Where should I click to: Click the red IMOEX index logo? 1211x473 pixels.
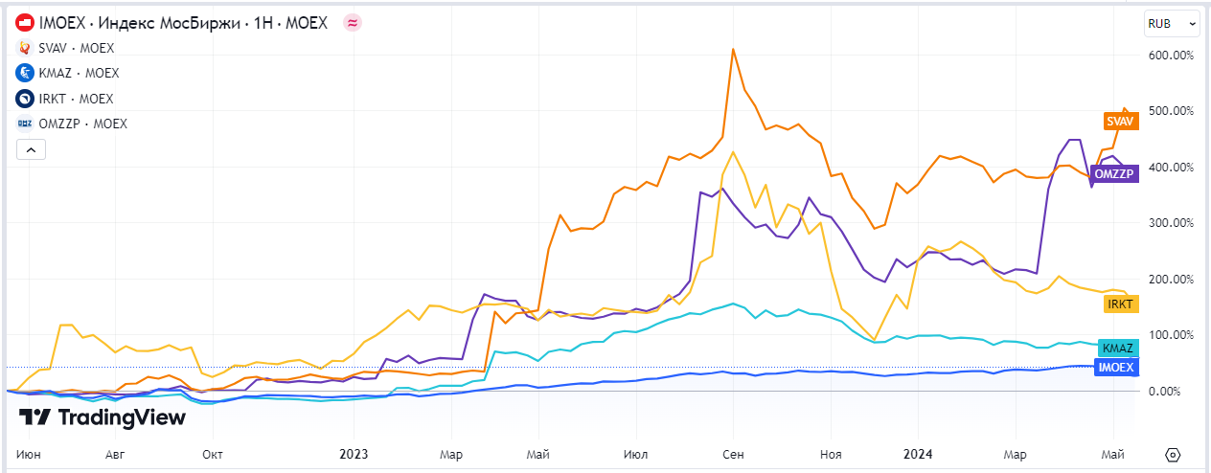[x=26, y=23]
